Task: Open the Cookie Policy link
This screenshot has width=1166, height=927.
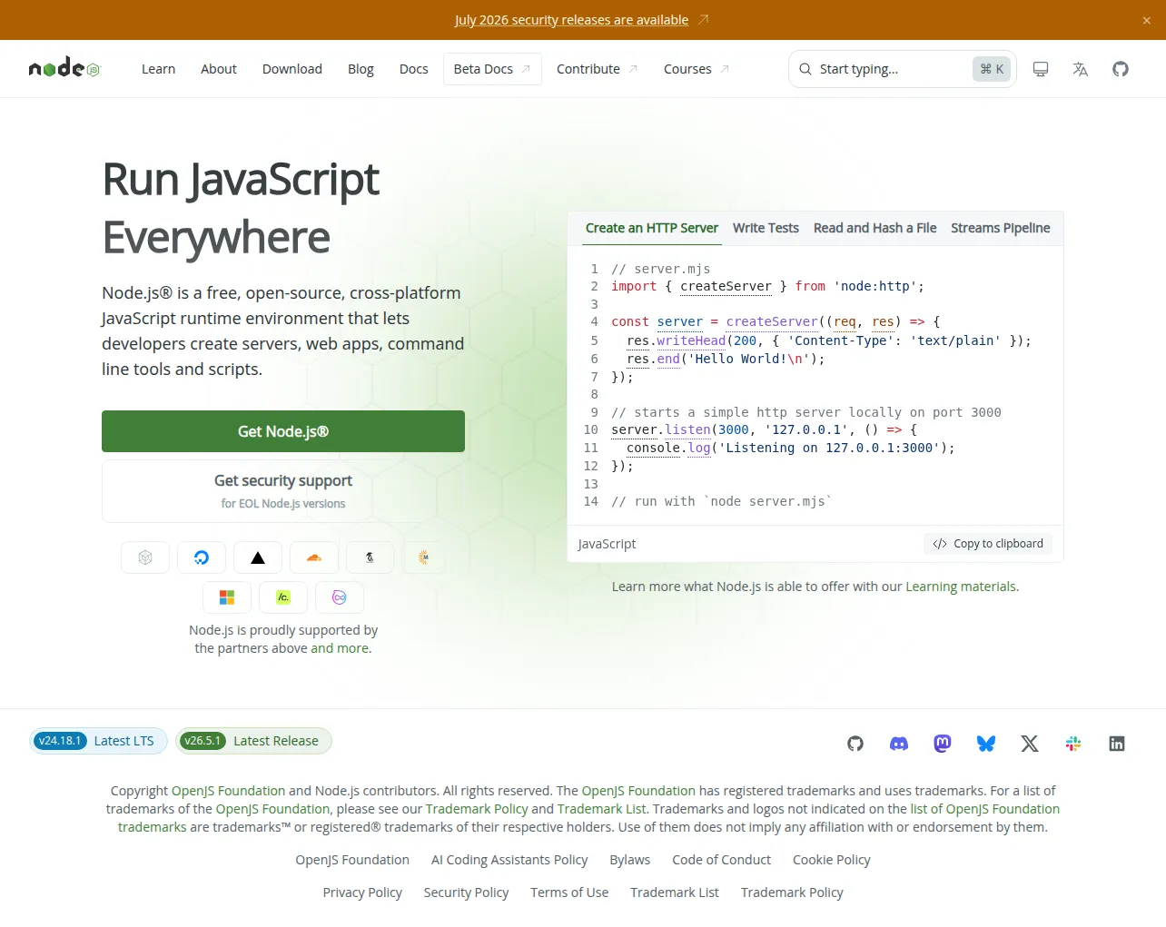Action: coord(832,860)
